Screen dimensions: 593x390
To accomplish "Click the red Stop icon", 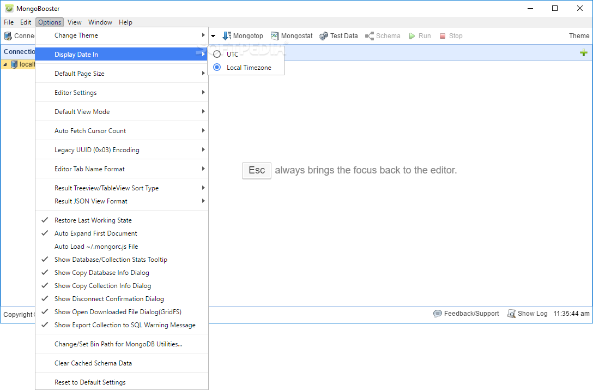I will (443, 36).
